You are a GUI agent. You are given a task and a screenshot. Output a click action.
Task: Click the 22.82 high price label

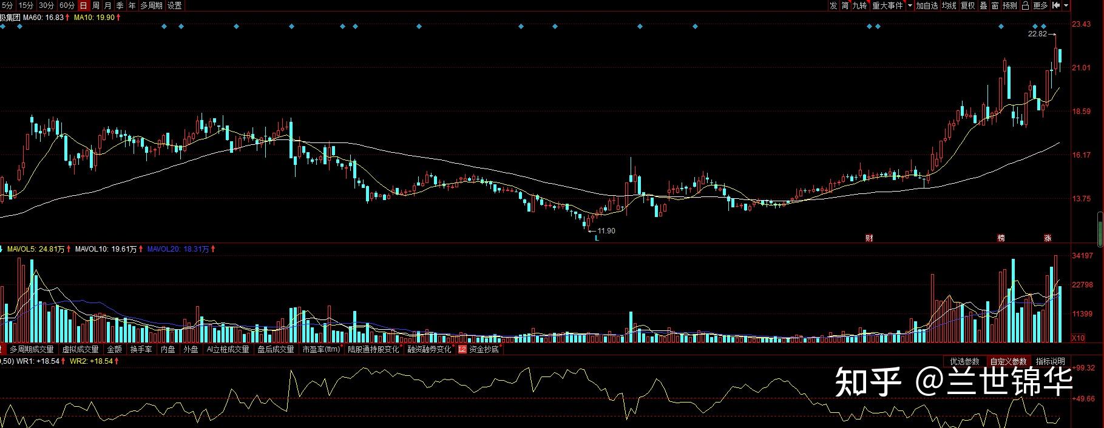tap(1037, 35)
